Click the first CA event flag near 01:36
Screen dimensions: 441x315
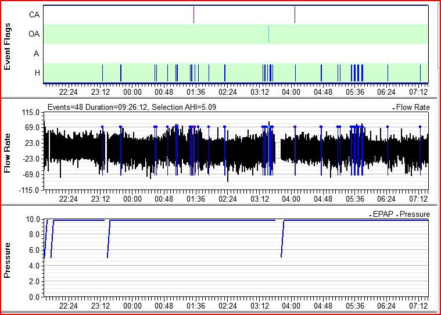point(193,15)
